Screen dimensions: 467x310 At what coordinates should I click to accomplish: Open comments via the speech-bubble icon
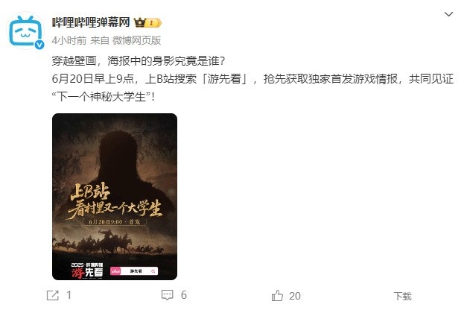click(x=167, y=295)
